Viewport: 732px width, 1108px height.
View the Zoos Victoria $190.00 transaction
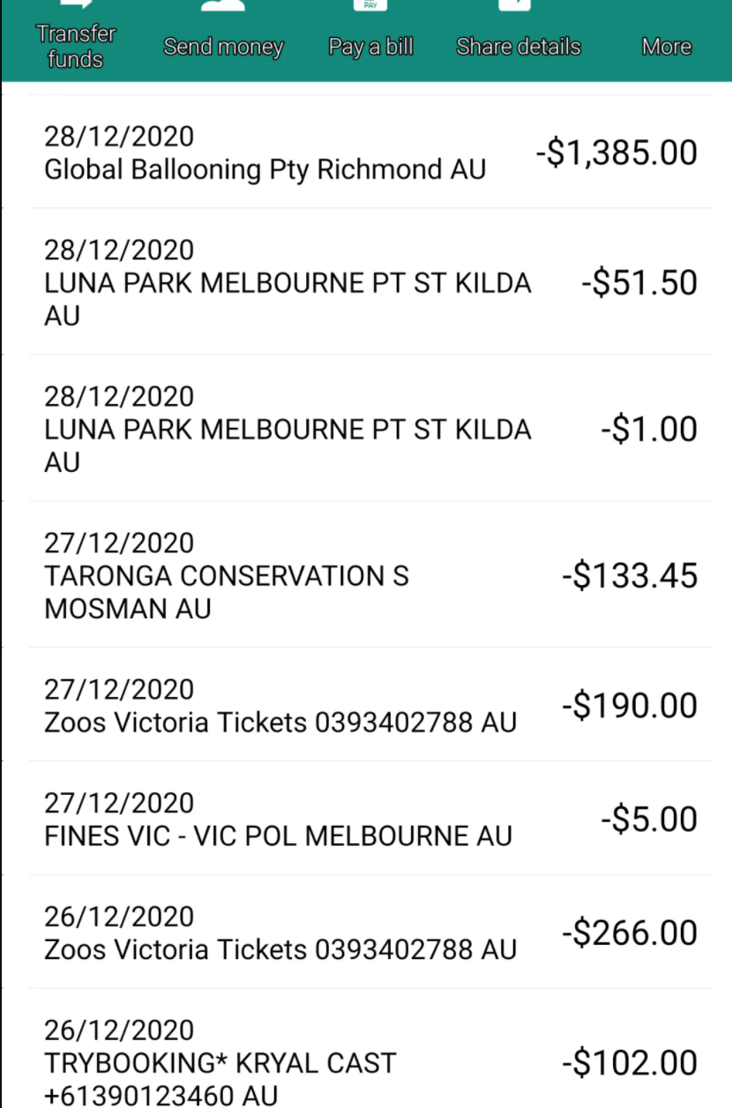370,705
